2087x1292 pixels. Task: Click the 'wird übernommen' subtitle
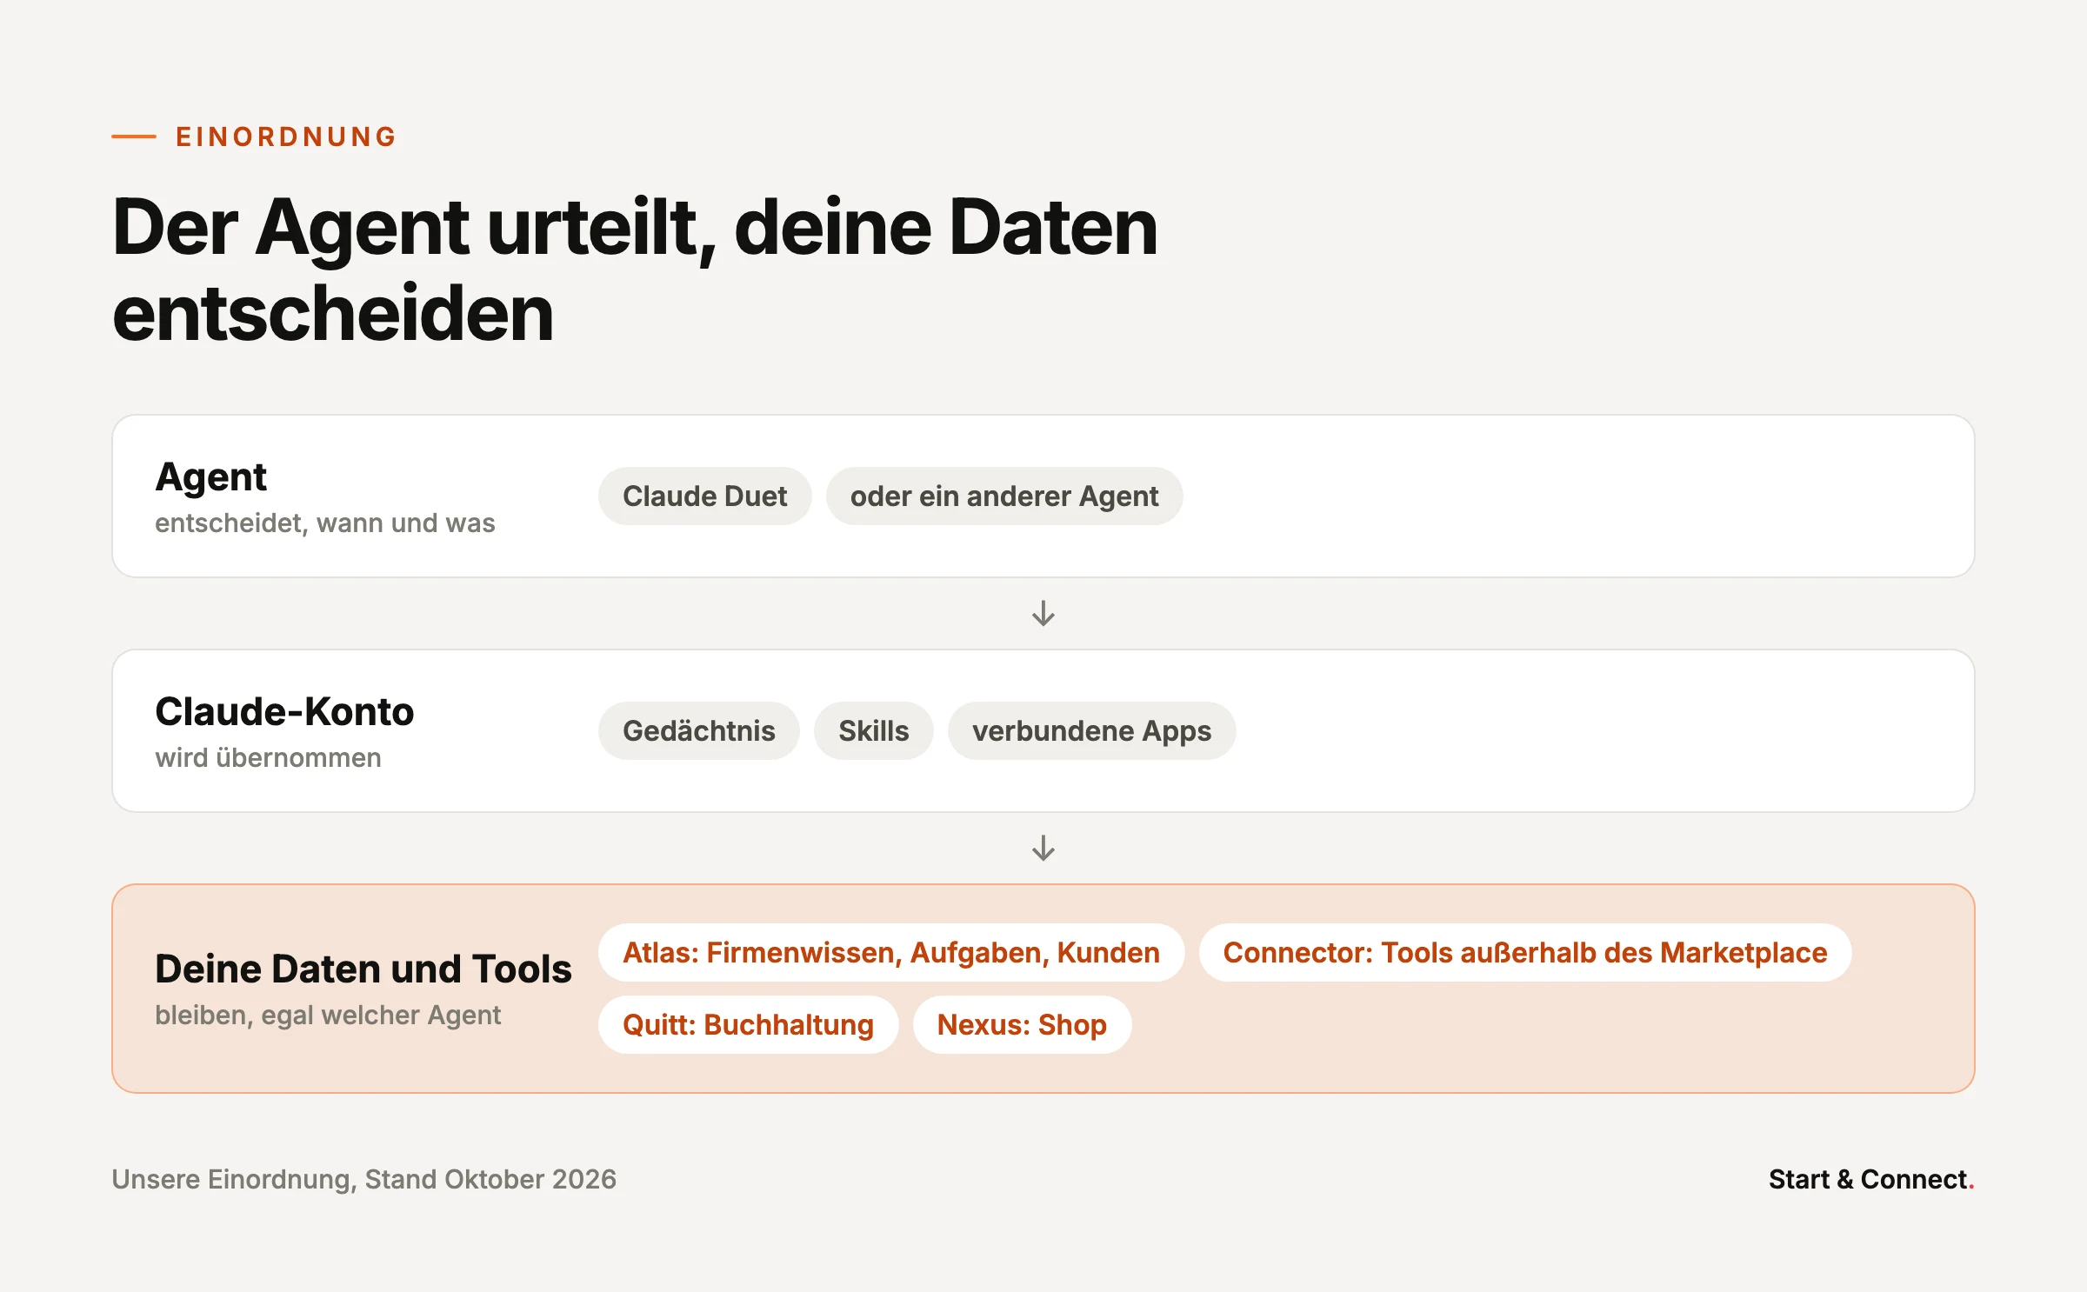click(268, 757)
